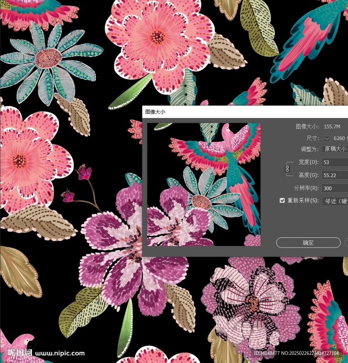348x363 pixels.
Task: Expand the 尺寸 units dropdown arrow
Action: pyautogui.click(x=326, y=139)
